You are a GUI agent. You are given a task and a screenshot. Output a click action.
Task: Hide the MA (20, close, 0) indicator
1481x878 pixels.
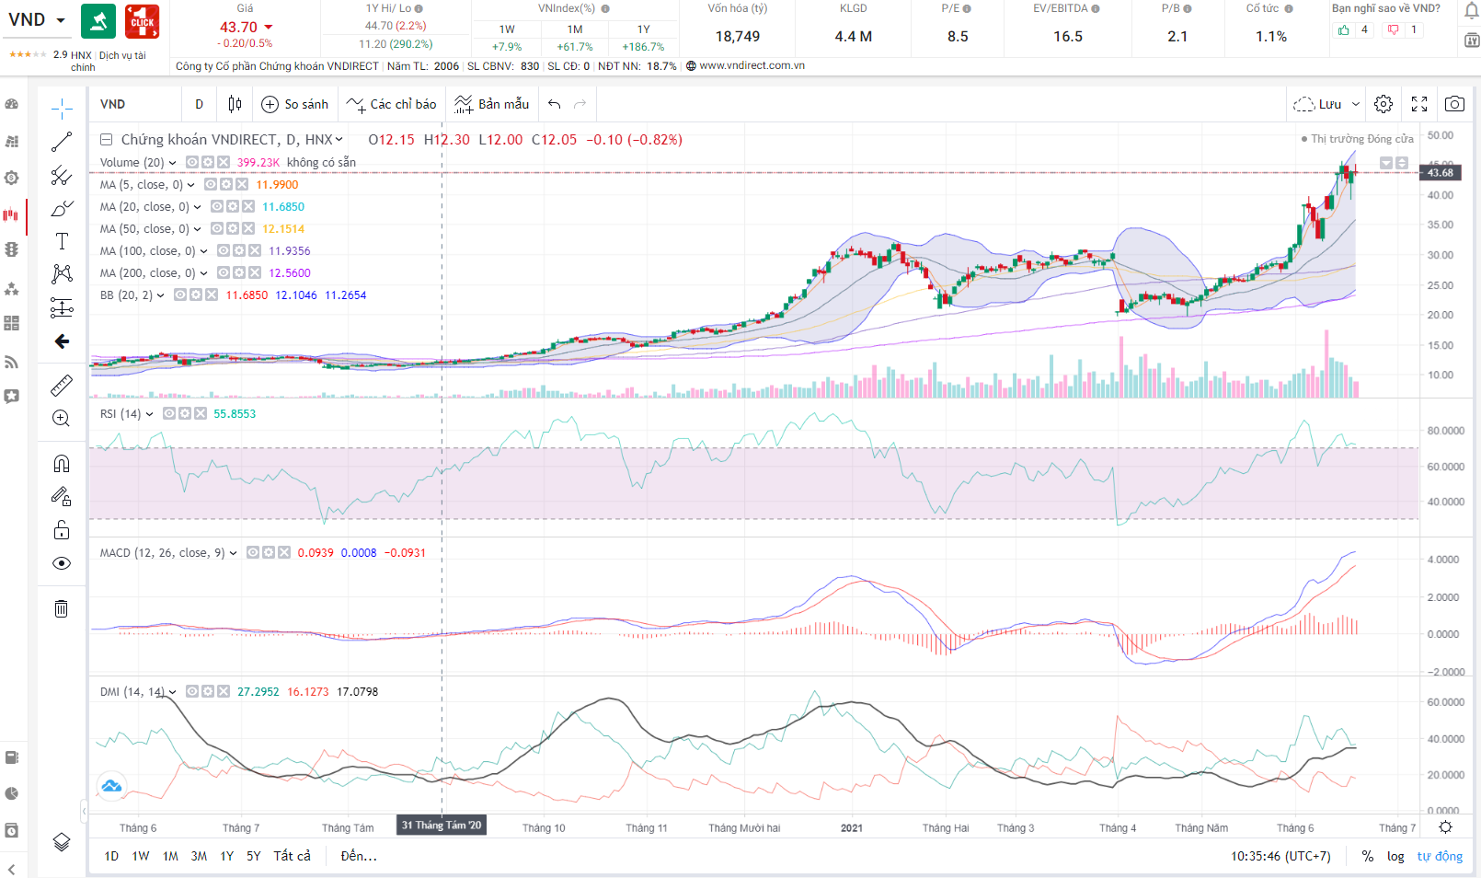click(x=217, y=206)
